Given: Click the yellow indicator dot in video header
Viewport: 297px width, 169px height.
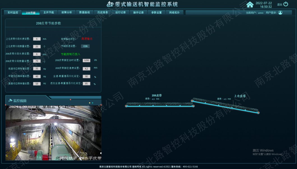Looking at the screenshot, I should [89, 103].
